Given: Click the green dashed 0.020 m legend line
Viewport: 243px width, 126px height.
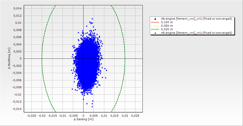Looking at the screenshot, I should 155,29.
